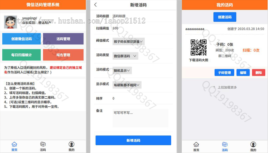Click 【怎么使用活码系统】 heading

click(20, 84)
